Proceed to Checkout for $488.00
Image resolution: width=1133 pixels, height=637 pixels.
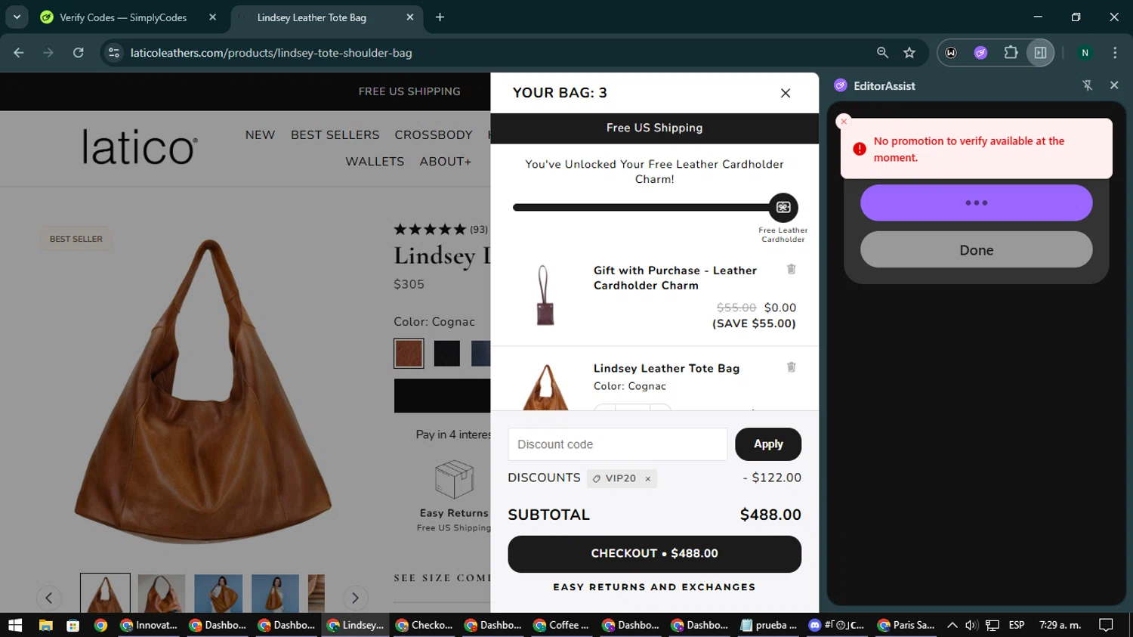coord(654,554)
